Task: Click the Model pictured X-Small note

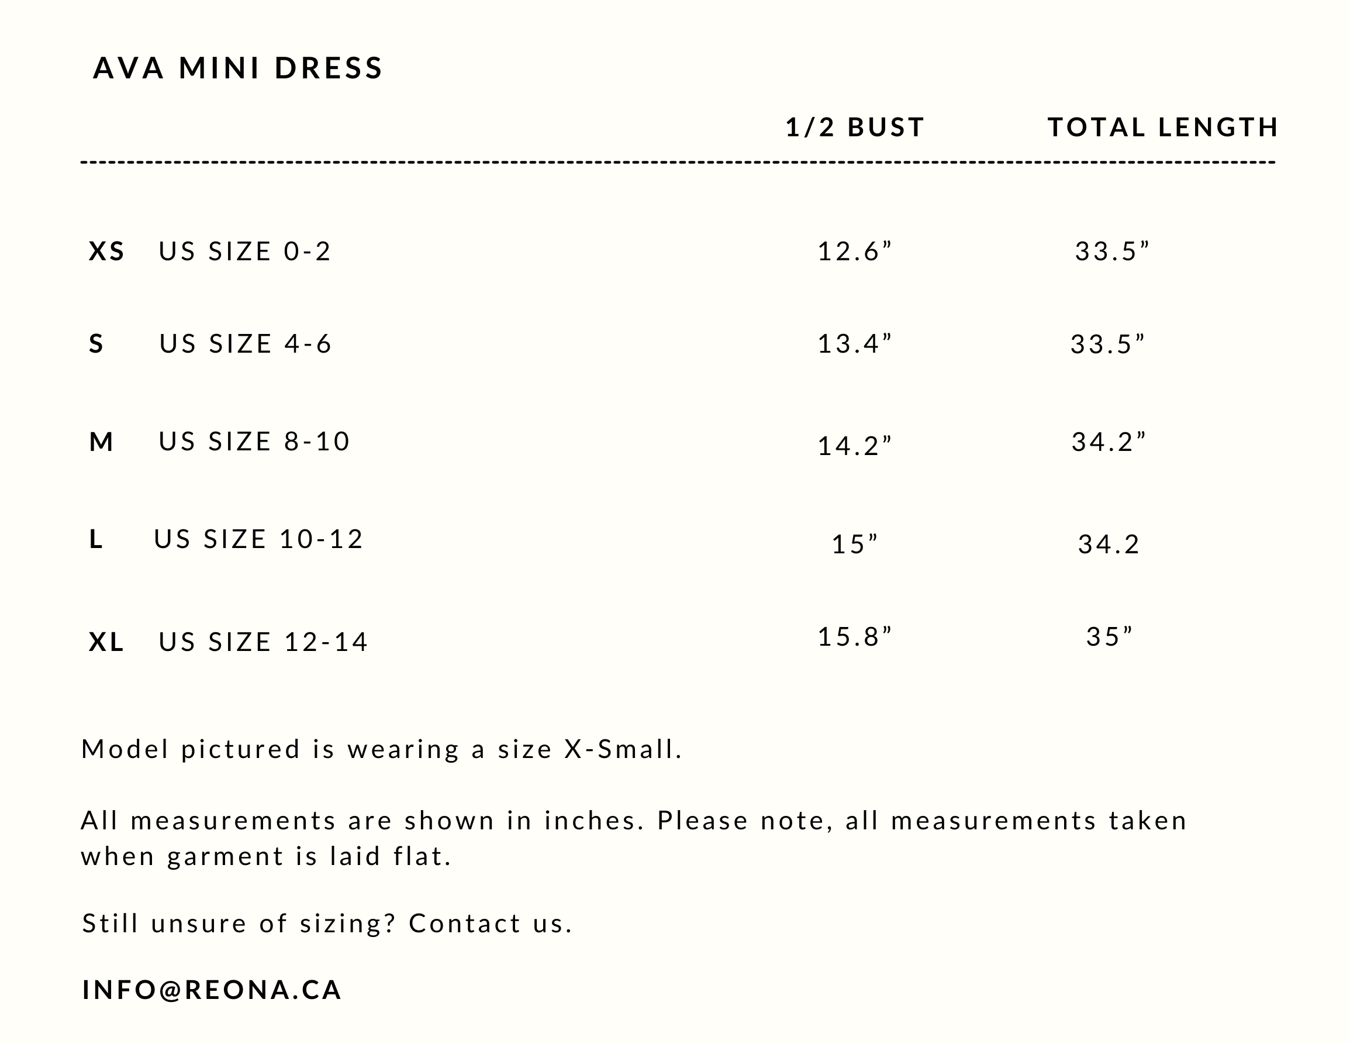Action: point(382,750)
